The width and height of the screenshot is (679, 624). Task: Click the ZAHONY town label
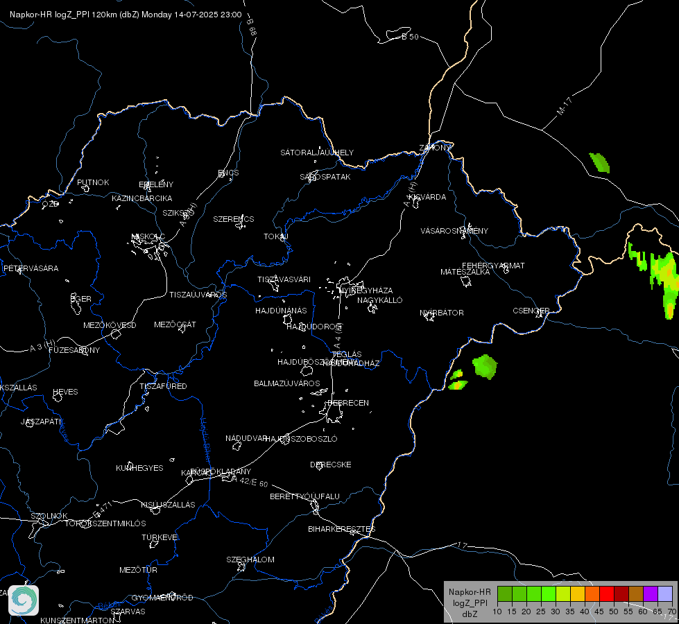click(x=435, y=148)
